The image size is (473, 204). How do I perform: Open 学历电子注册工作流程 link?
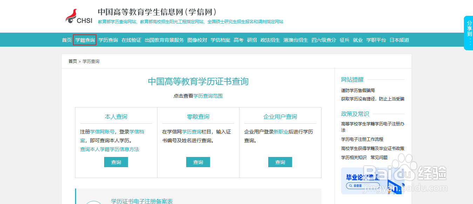click(362, 139)
